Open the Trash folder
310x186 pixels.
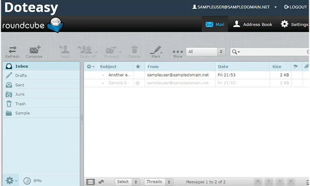coord(20,104)
